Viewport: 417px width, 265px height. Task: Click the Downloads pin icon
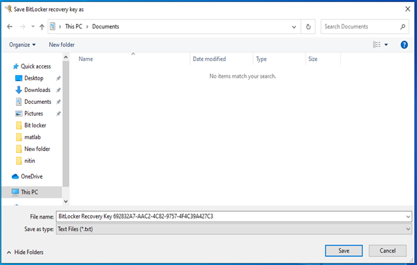click(x=59, y=90)
